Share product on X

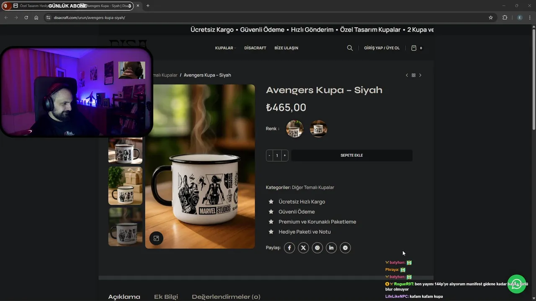304,248
